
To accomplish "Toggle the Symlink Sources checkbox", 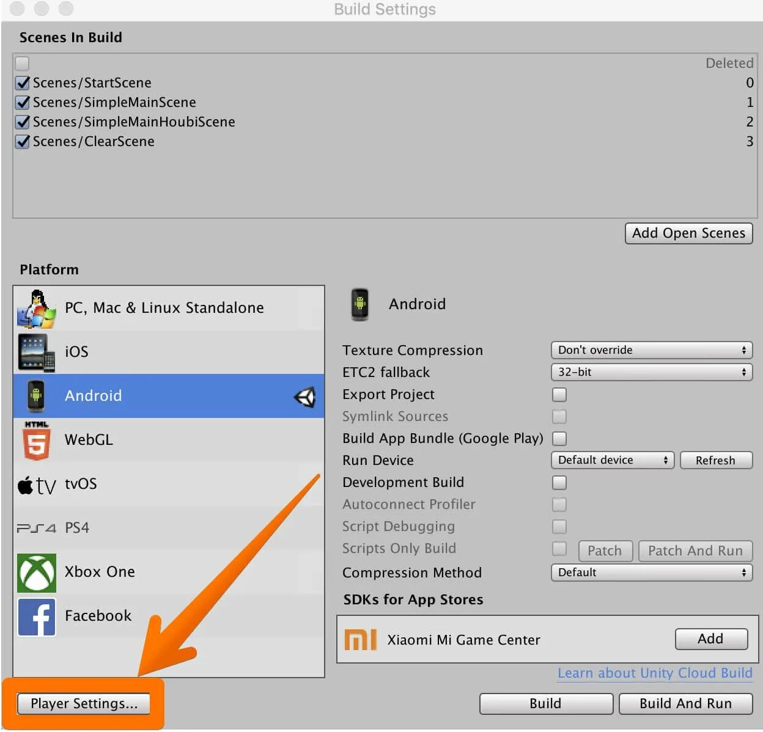I will point(559,417).
